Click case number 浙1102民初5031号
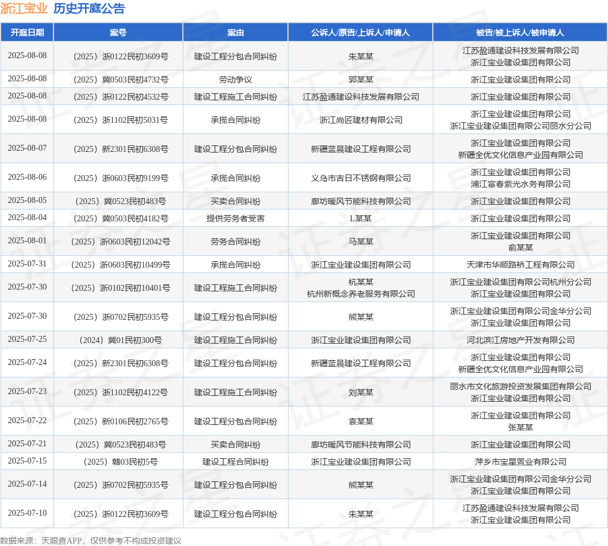 121,120
